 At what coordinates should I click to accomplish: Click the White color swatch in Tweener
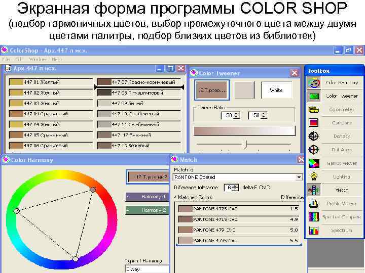point(277,90)
